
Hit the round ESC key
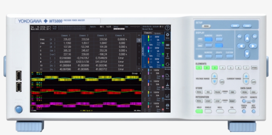point(239,36)
